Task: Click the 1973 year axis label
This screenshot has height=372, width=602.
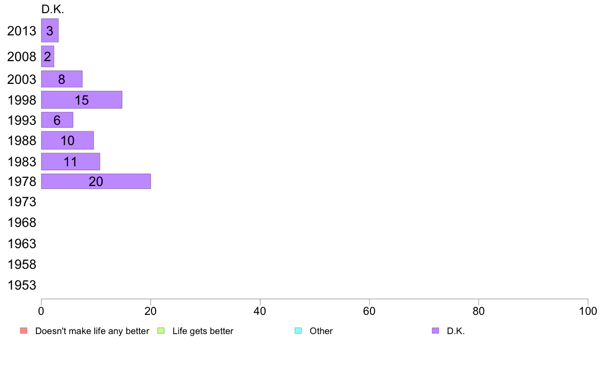Action: 22,202
